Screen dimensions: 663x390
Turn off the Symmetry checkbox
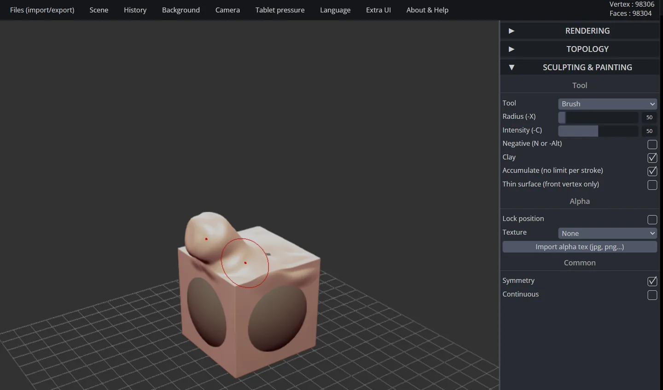(x=652, y=281)
